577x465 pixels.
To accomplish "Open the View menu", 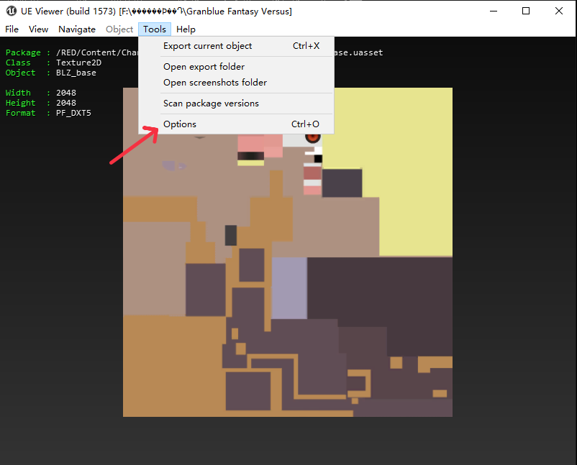I will (38, 29).
